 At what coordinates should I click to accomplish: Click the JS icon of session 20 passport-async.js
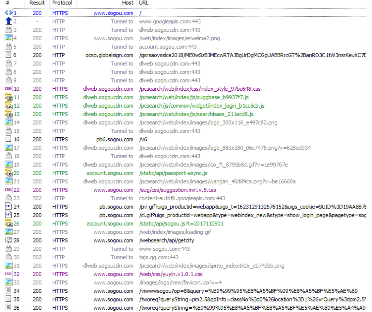click(x=8, y=173)
